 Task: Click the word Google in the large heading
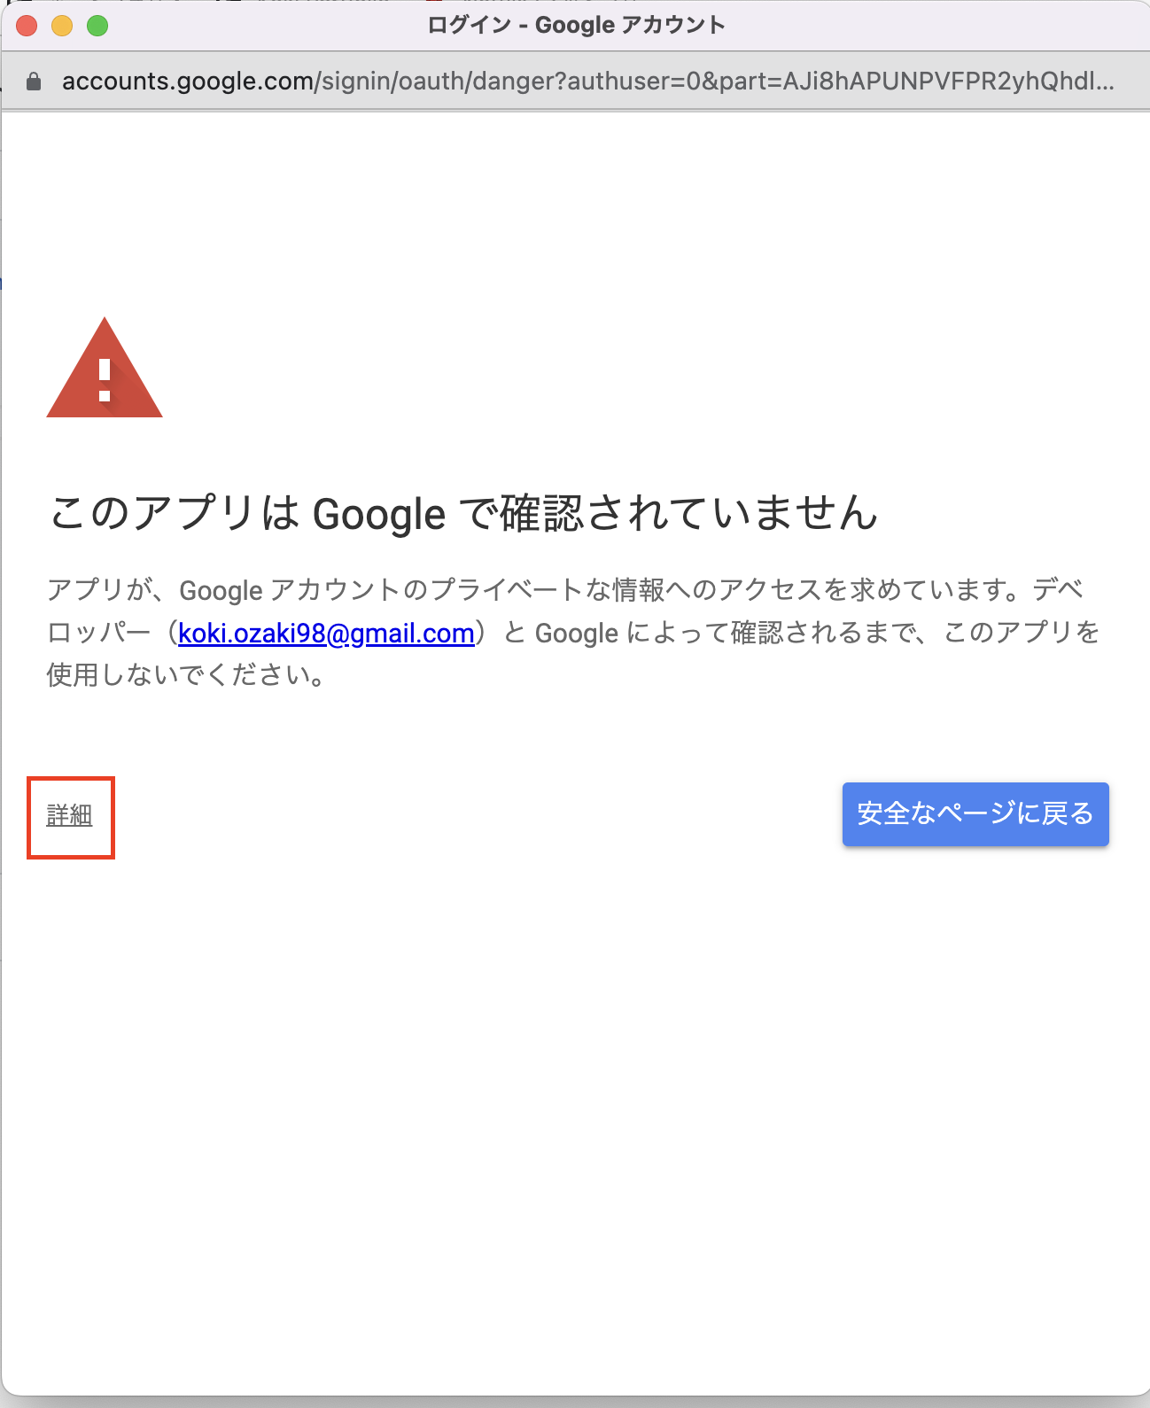tap(379, 515)
